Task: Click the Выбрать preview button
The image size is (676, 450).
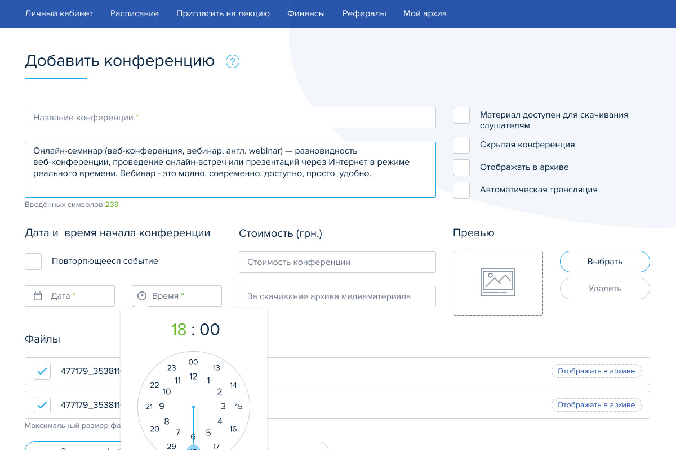Action: 604,262
